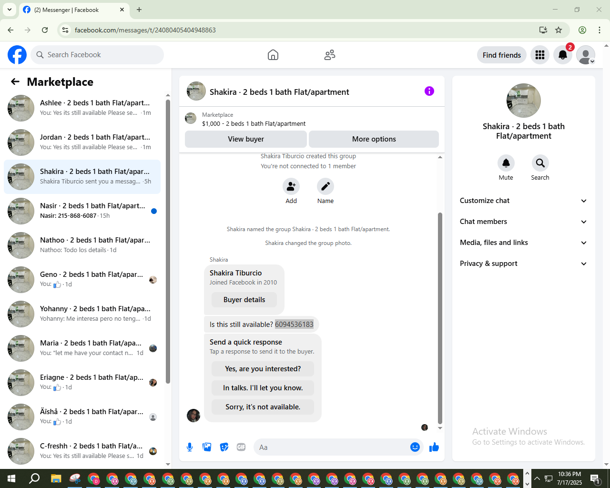Open the Nasir conversation with unread dot
Screen dimensions: 610x488
coord(82,211)
